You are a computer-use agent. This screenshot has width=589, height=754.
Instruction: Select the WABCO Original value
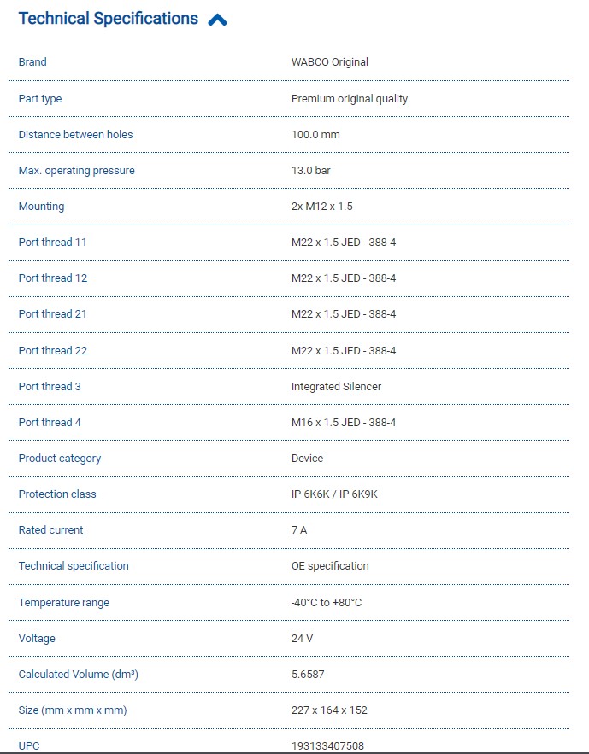[x=330, y=62]
